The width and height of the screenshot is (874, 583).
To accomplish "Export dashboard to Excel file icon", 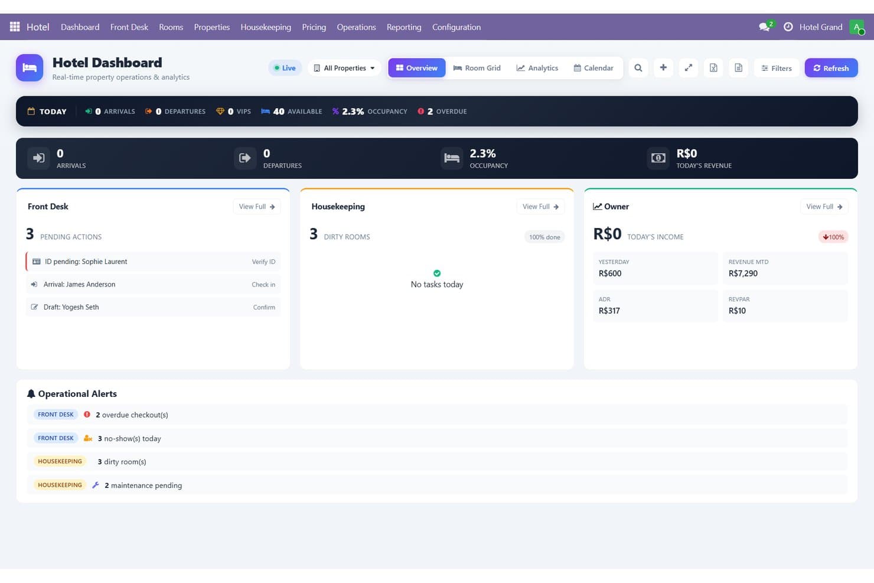I will tap(713, 68).
